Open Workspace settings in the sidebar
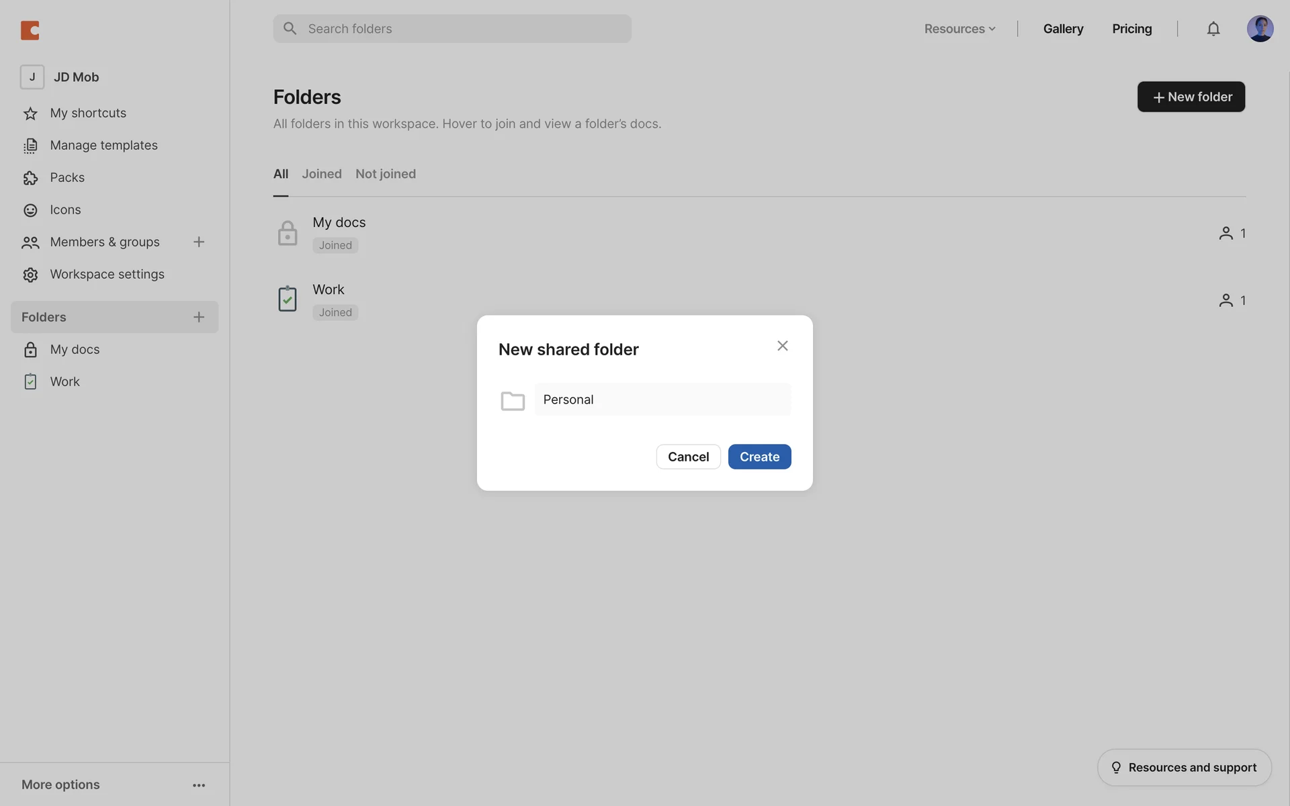 tap(107, 274)
